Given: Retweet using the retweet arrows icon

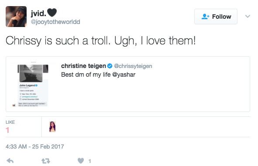Looking at the screenshot, I should coord(46,161).
